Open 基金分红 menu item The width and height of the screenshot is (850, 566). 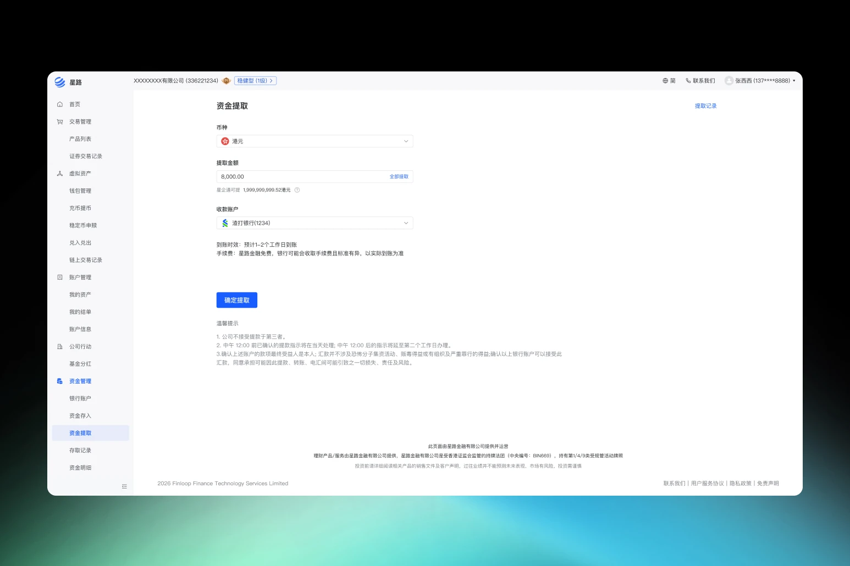pos(80,364)
